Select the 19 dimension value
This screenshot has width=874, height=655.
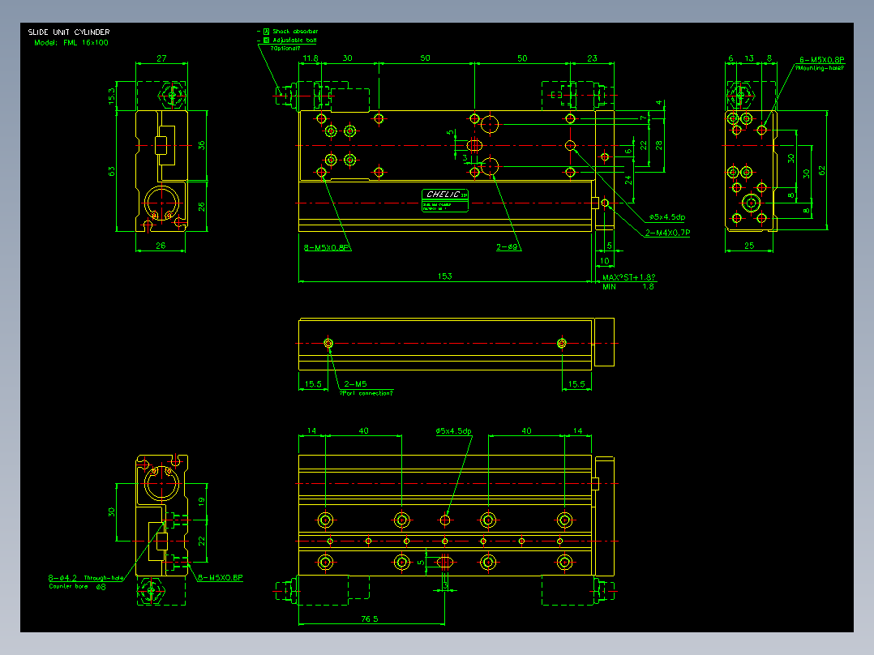click(201, 501)
